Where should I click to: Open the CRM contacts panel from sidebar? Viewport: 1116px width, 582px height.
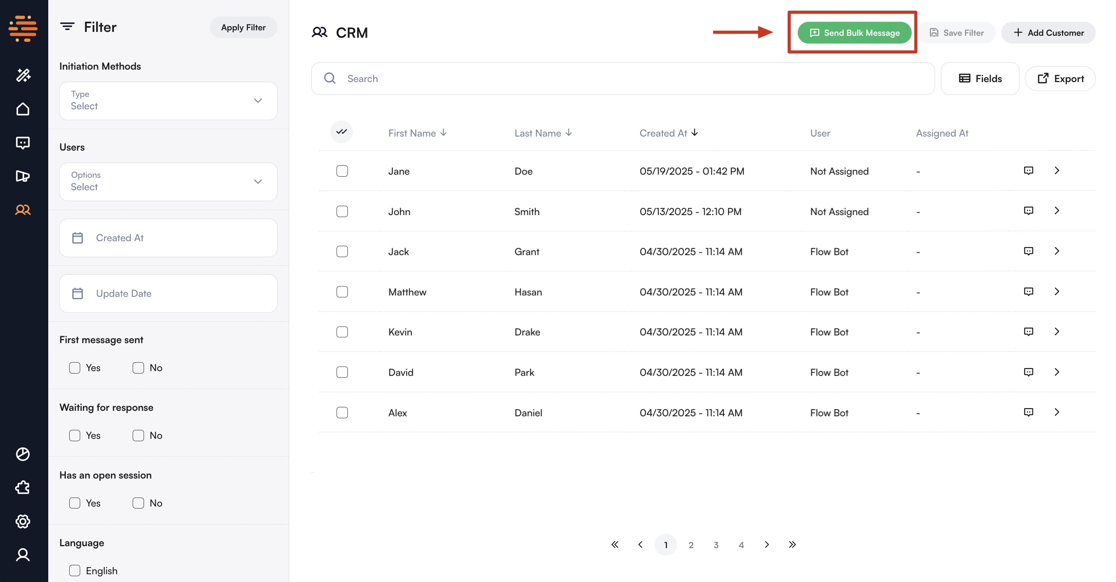coord(23,210)
